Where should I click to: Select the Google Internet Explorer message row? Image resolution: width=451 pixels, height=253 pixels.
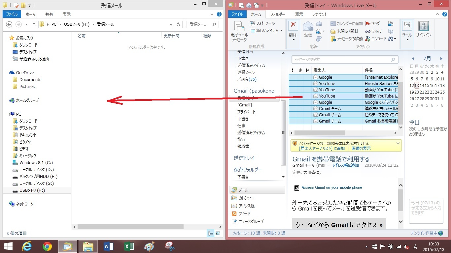(x=344, y=77)
